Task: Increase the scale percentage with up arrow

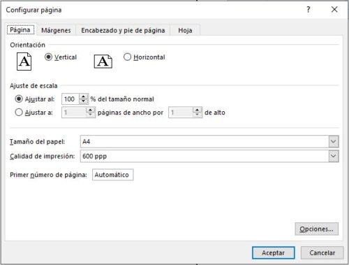Action: pyautogui.click(x=83, y=96)
